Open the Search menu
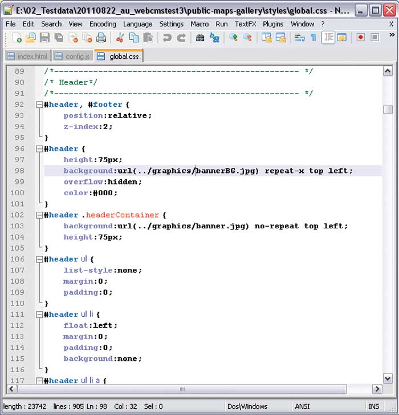The width and height of the screenshot is (399, 415). coord(51,24)
